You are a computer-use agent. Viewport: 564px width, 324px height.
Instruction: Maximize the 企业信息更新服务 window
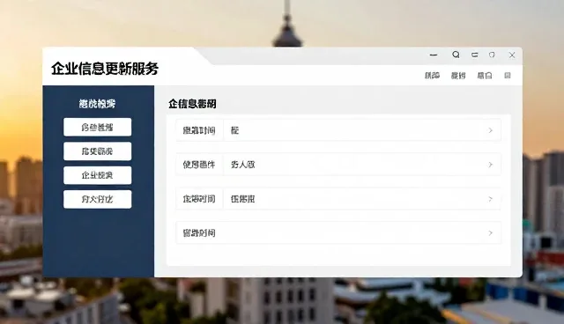[x=492, y=55]
